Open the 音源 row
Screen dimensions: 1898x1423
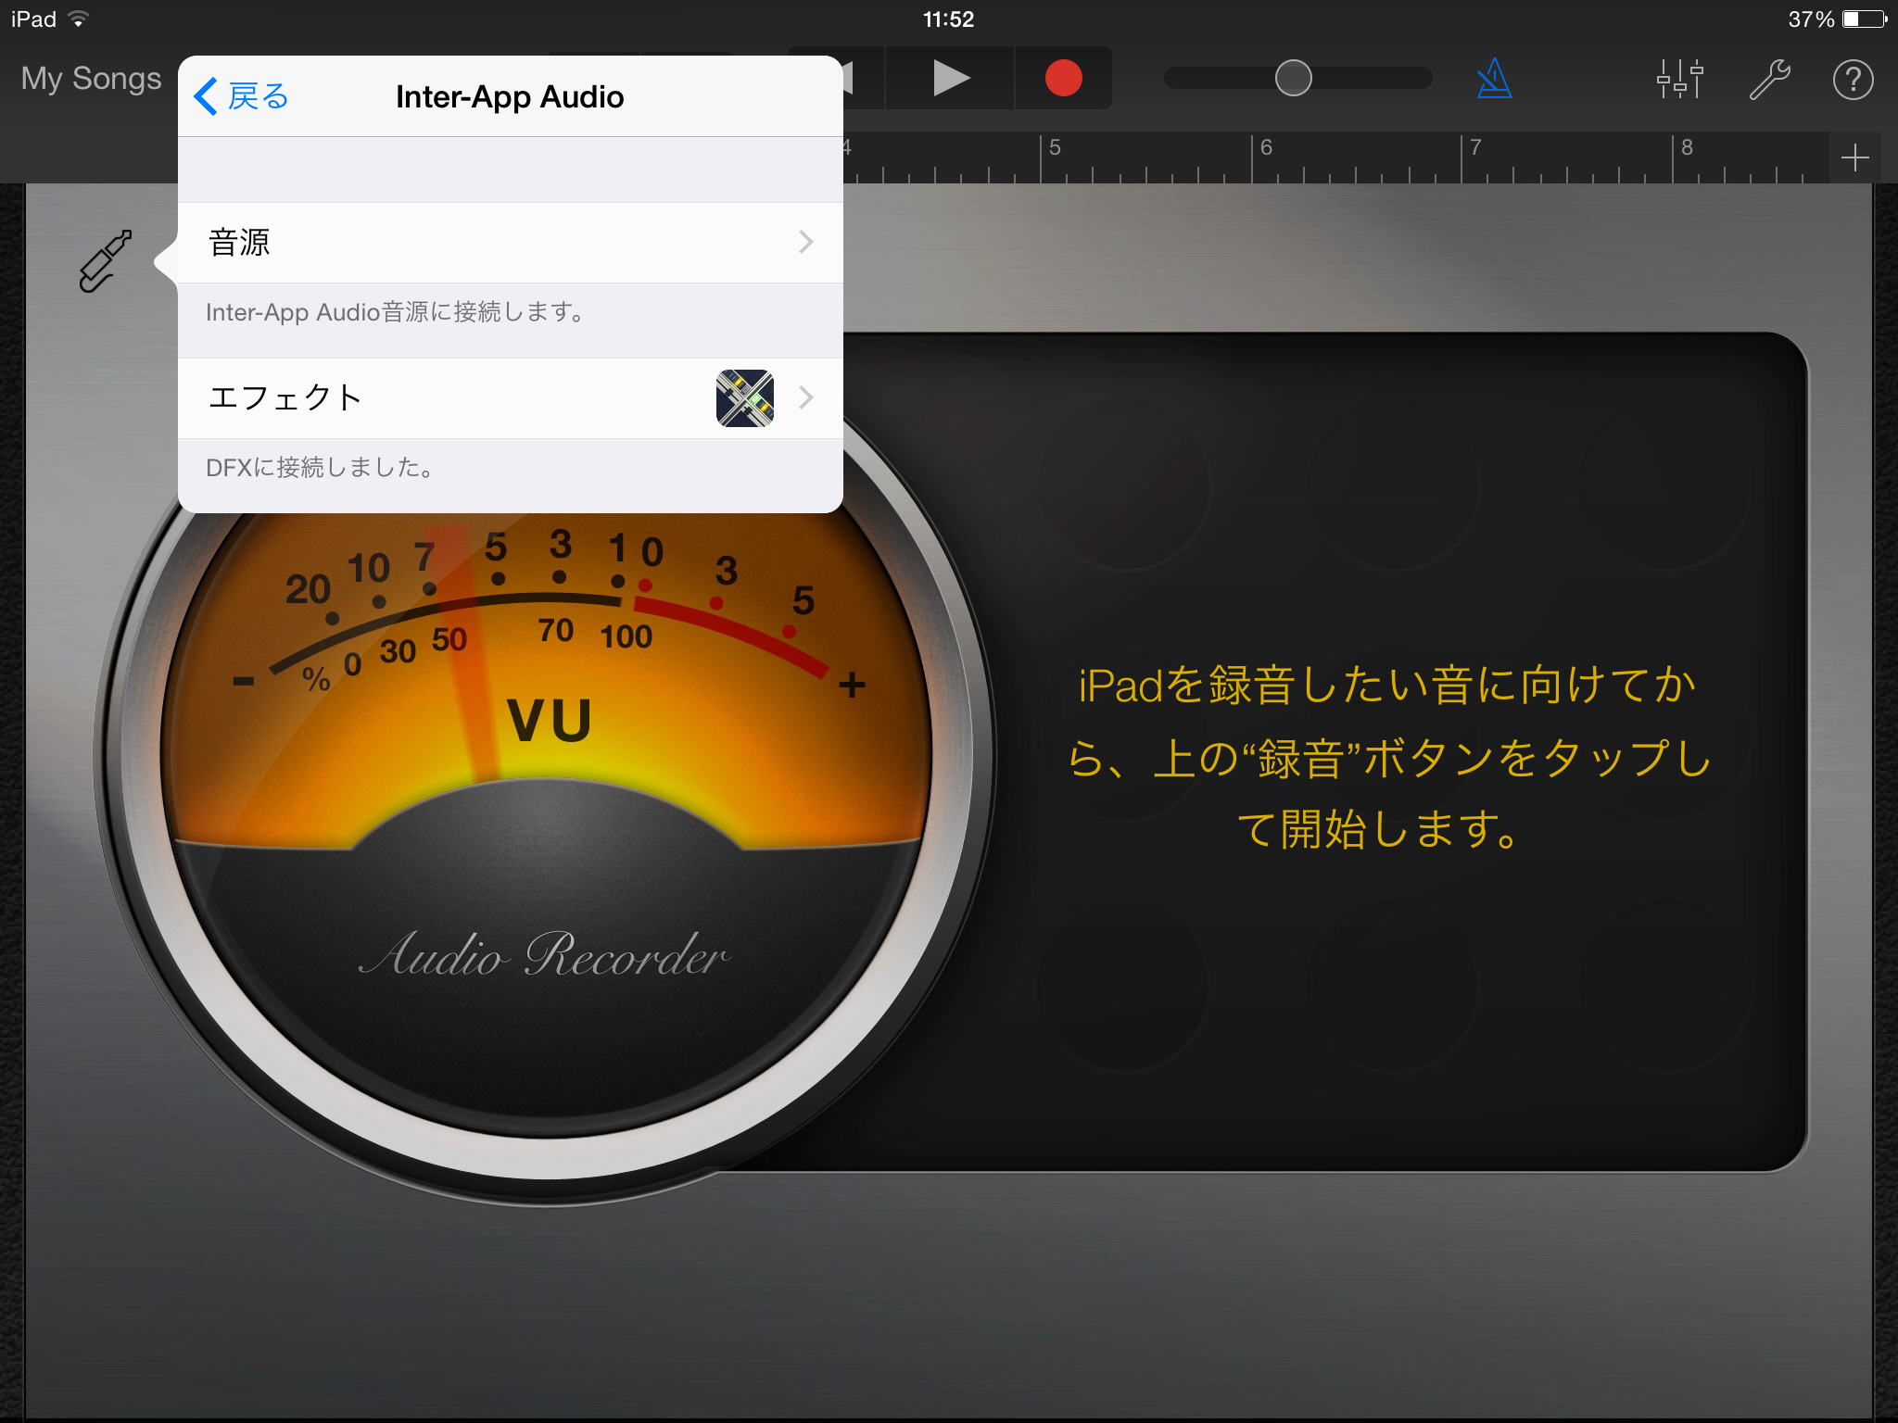pyautogui.click(x=511, y=243)
